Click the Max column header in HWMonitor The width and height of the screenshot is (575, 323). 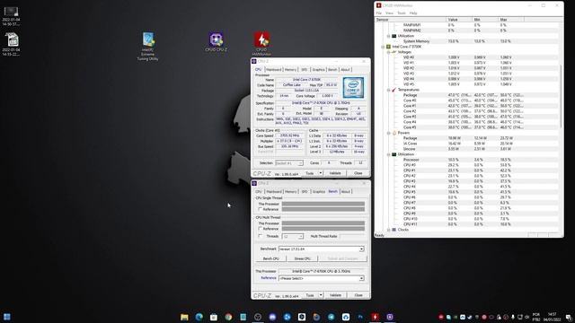[511, 20]
